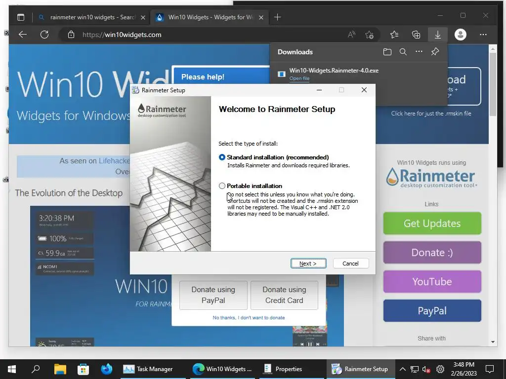Close the rainmeter search tab
Image resolution: width=506 pixels, height=379 pixels.
(143, 17)
